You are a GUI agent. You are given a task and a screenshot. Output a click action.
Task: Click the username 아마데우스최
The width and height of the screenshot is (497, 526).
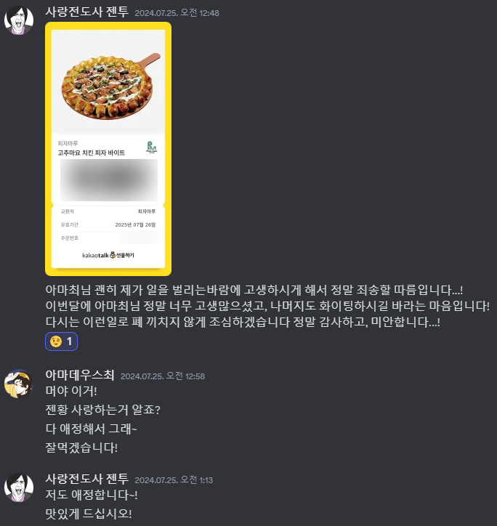point(80,375)
